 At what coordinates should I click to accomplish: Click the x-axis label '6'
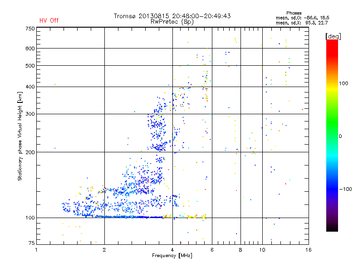212,250
